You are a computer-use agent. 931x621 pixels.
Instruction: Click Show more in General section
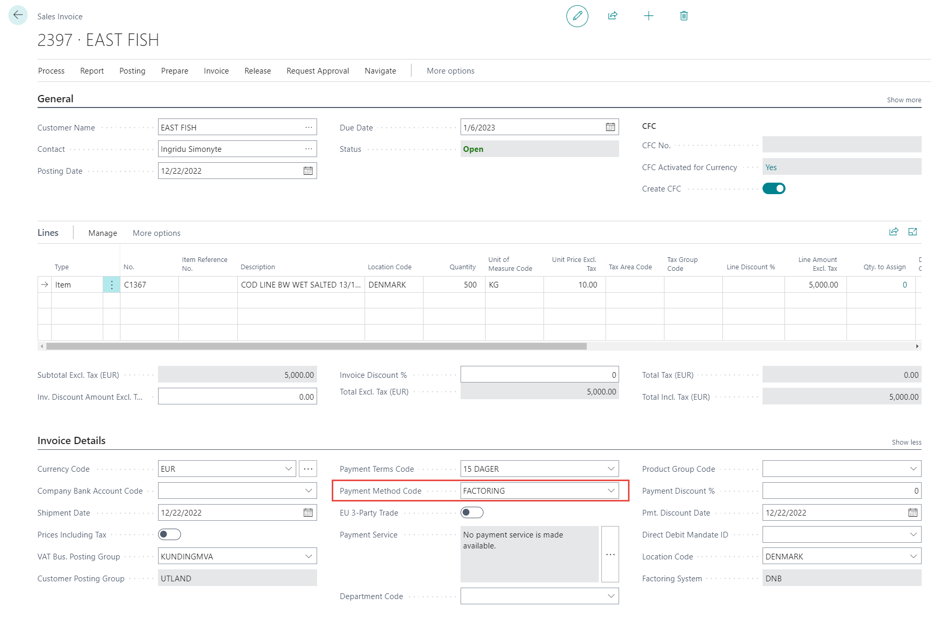(x=904, y=100)
